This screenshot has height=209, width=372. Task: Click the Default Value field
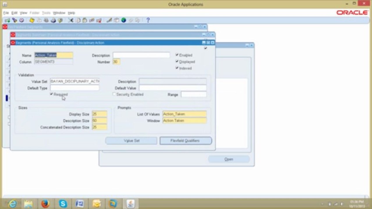pyautogui.click(x=172, y=88)
